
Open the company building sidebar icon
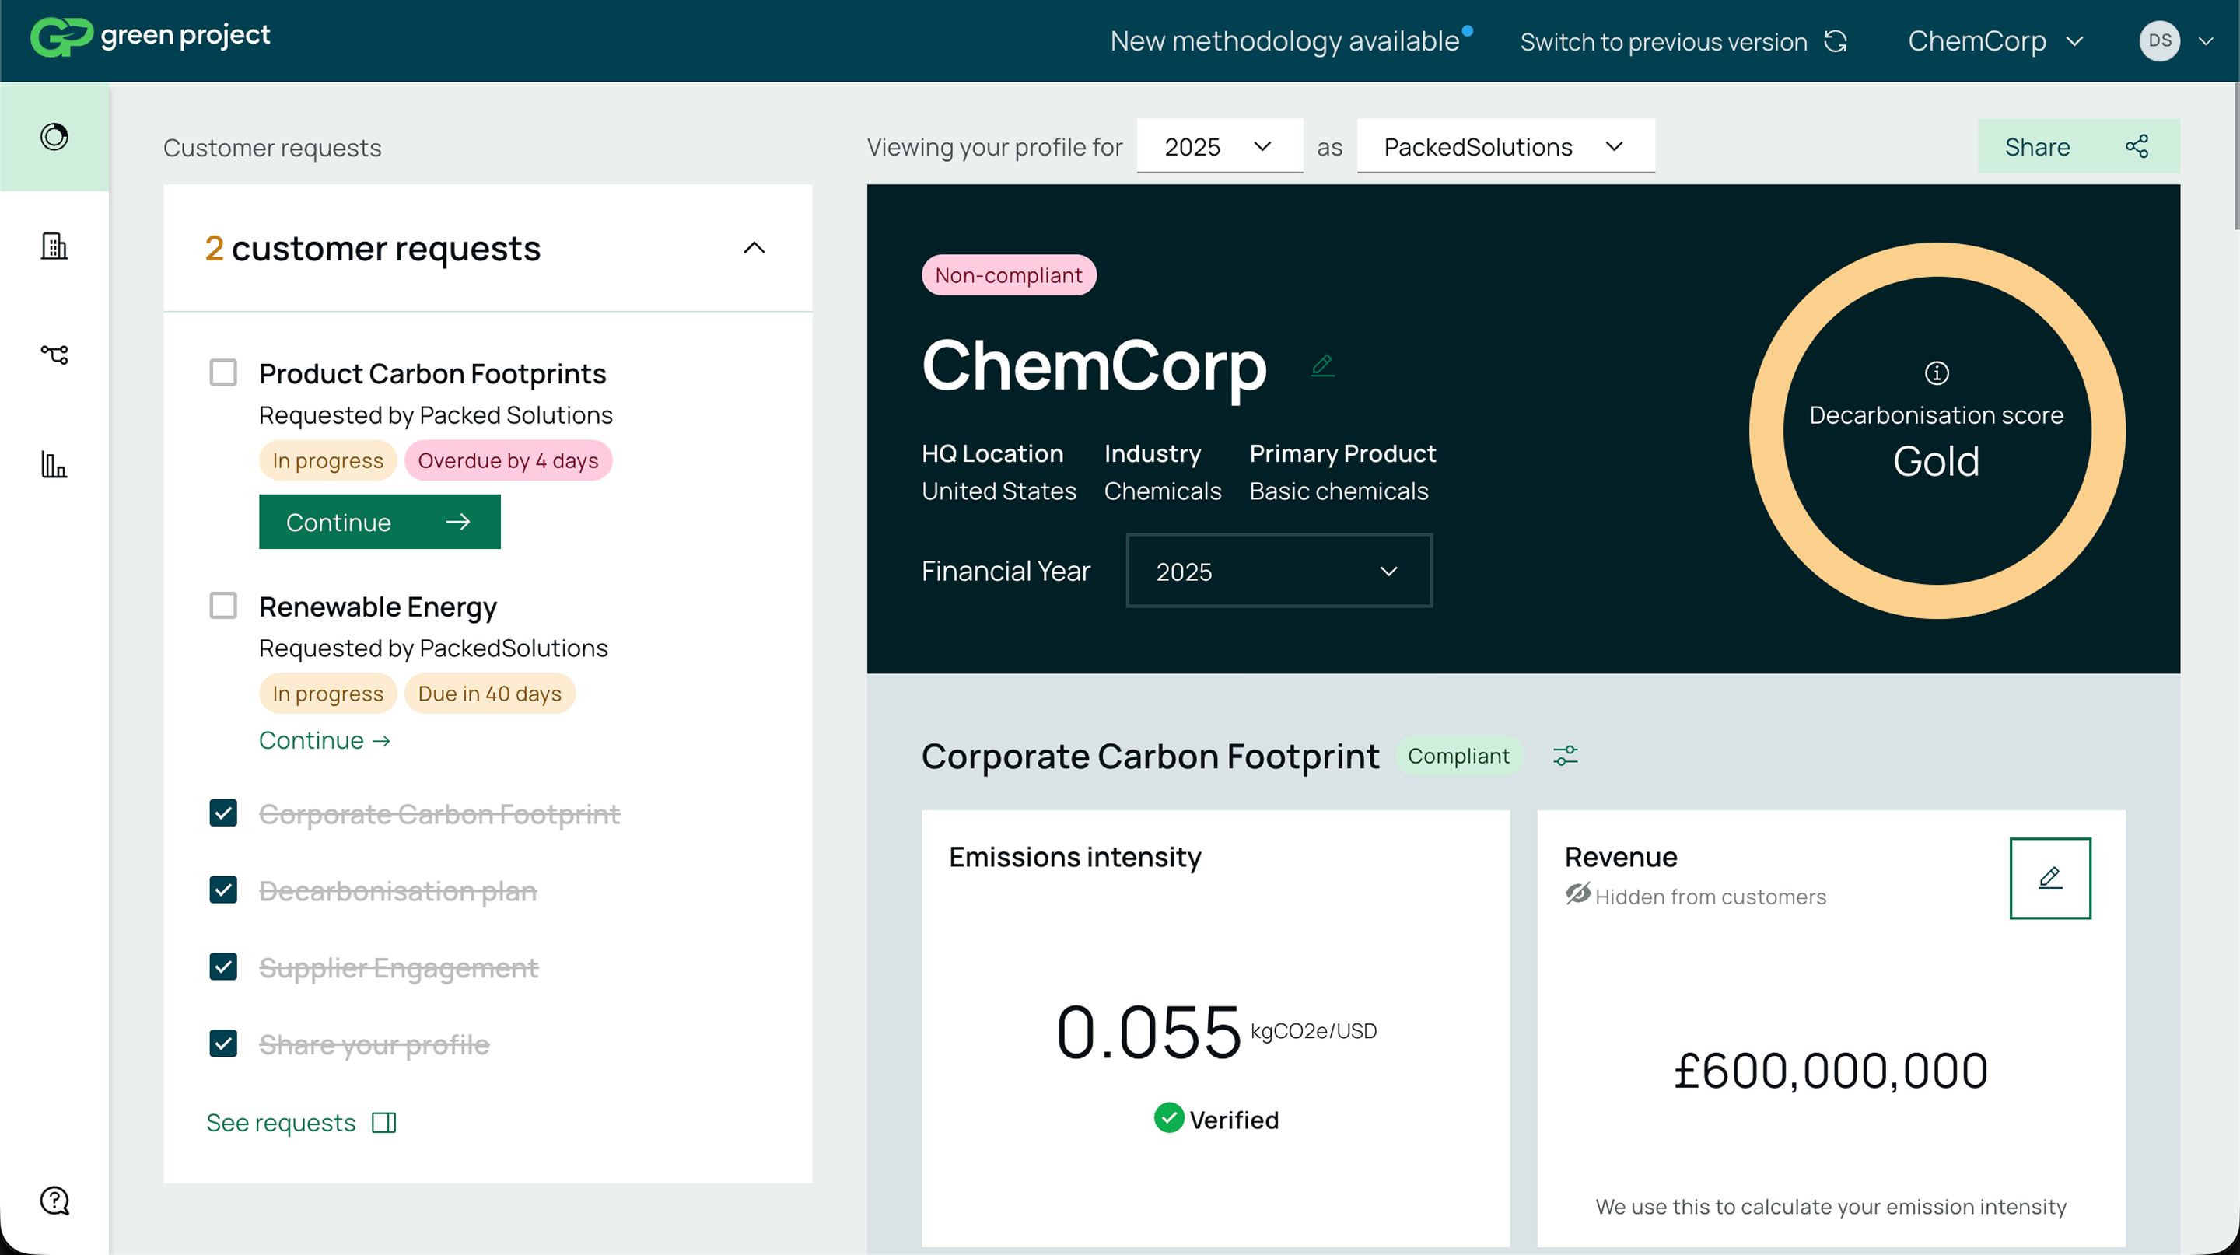pos(54,246)
